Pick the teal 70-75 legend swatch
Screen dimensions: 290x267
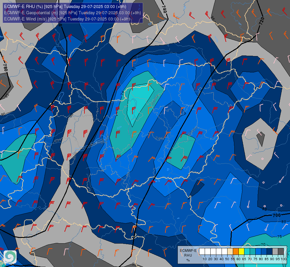pos(253,252)
